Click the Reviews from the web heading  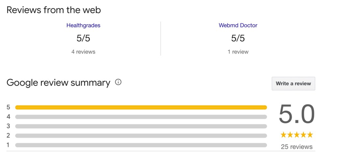[x=54, y=10]
